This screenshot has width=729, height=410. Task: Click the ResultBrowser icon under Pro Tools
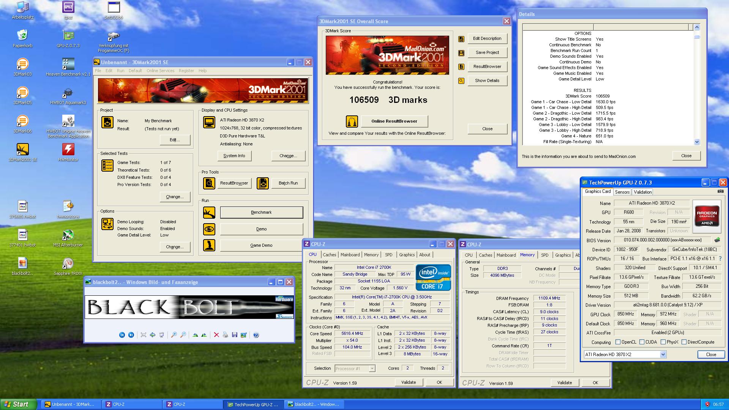(x=209, y=183)
